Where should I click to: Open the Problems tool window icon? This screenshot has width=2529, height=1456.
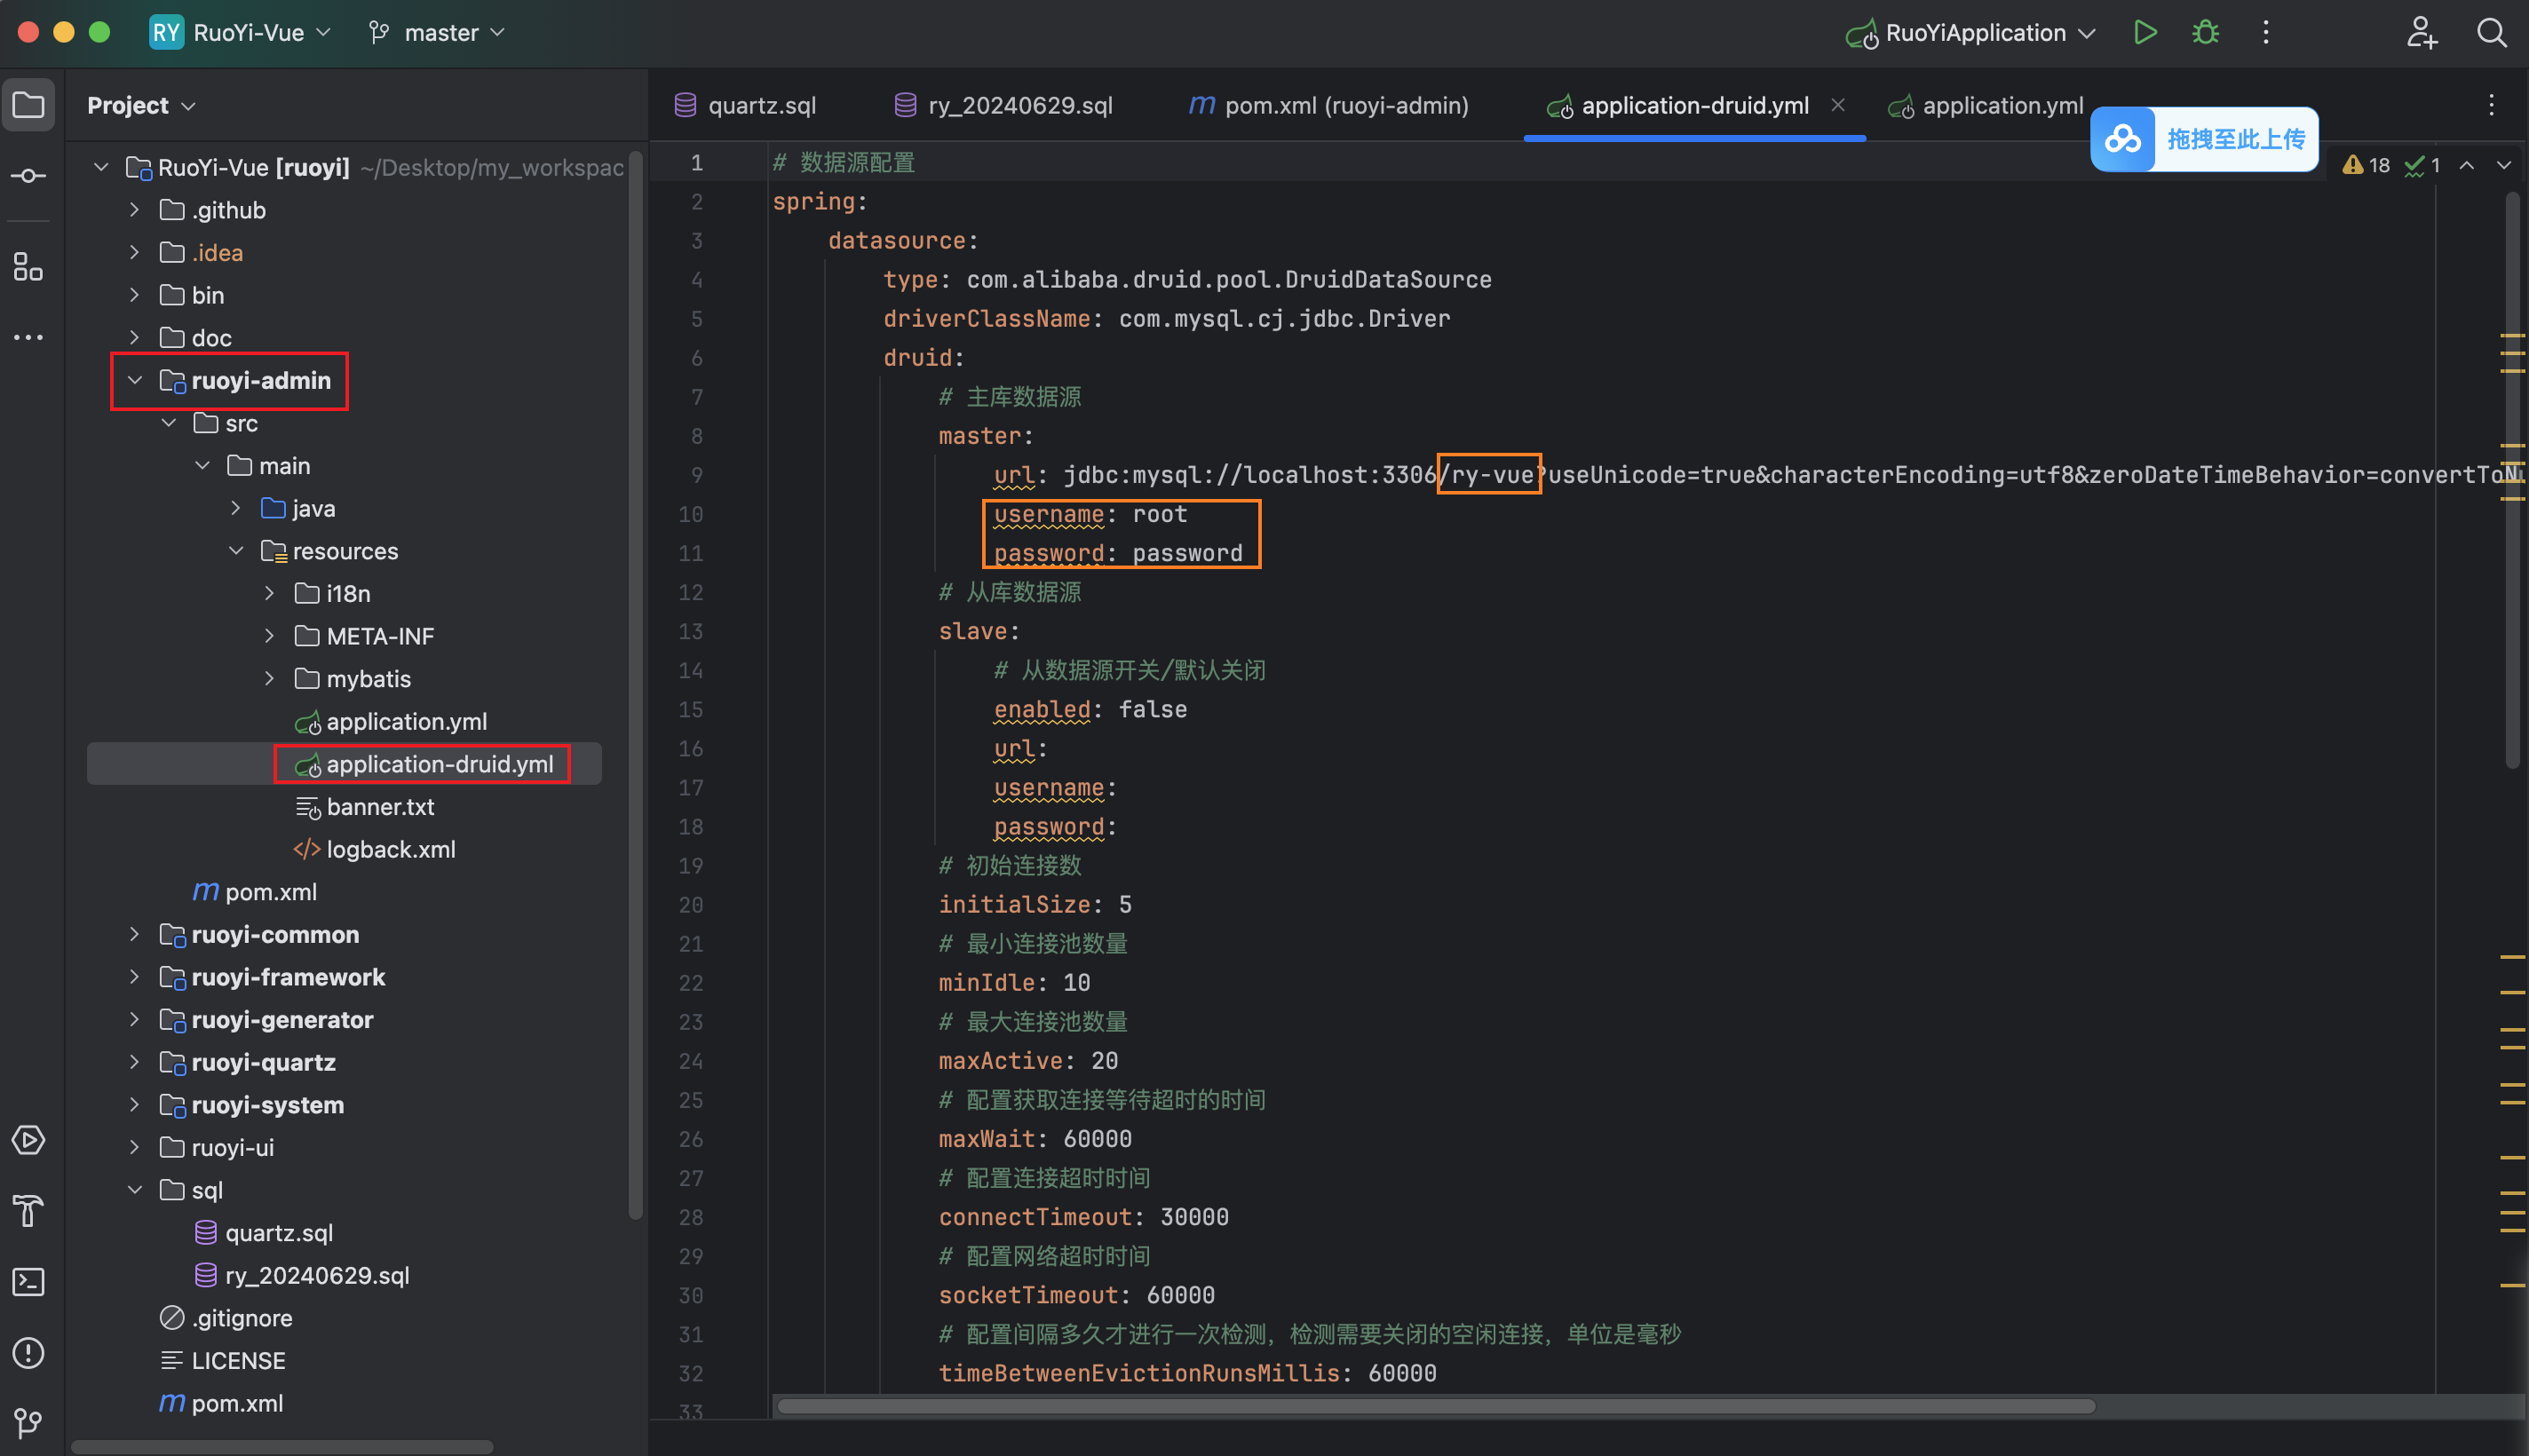coord(28,1353)
